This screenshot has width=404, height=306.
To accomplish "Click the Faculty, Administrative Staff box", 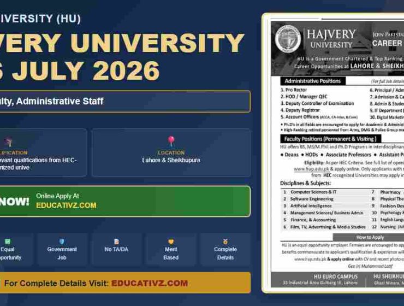I will 125,101.
